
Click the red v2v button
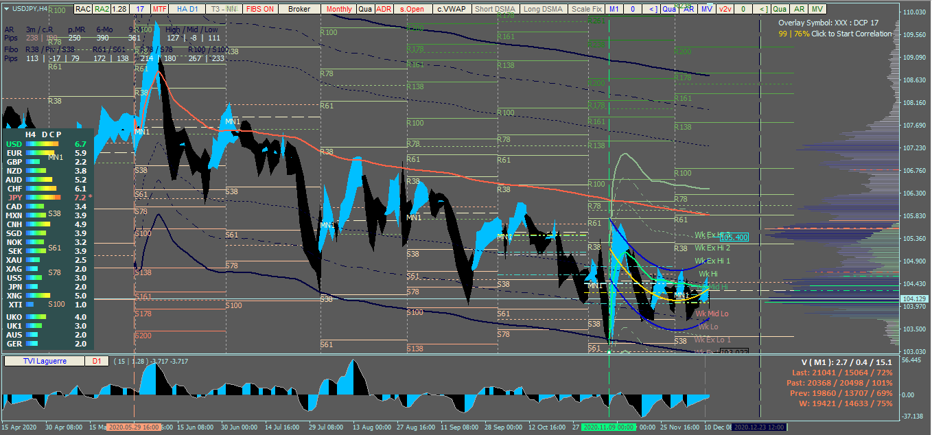click(x=725, y=9)
